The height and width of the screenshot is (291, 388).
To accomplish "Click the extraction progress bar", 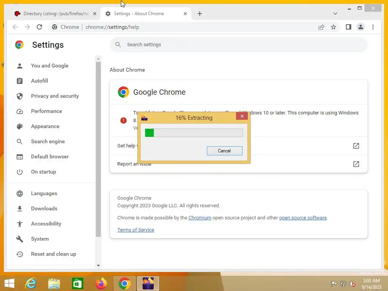I will tap(194, 133).
